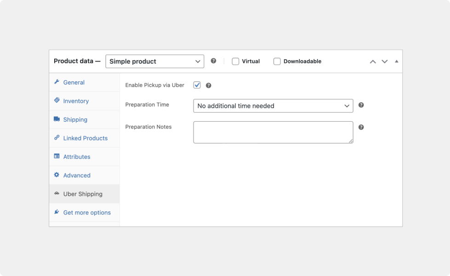Image resolution: width=450 pixels, height=276 pixels.
Task: Click the move panel up arrow
Action: coord(373,62)
